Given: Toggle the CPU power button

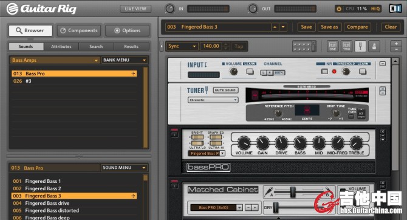Looking at the screenshot, I should click(x=339, y=9).
